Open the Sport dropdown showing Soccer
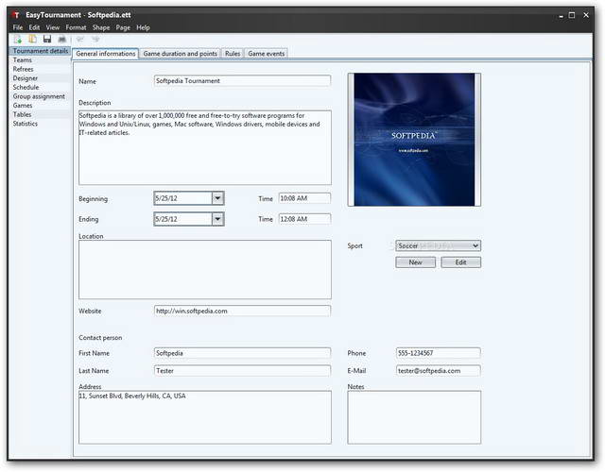The width and height of the screenshot is (605, 472). [x=438, y=245]
